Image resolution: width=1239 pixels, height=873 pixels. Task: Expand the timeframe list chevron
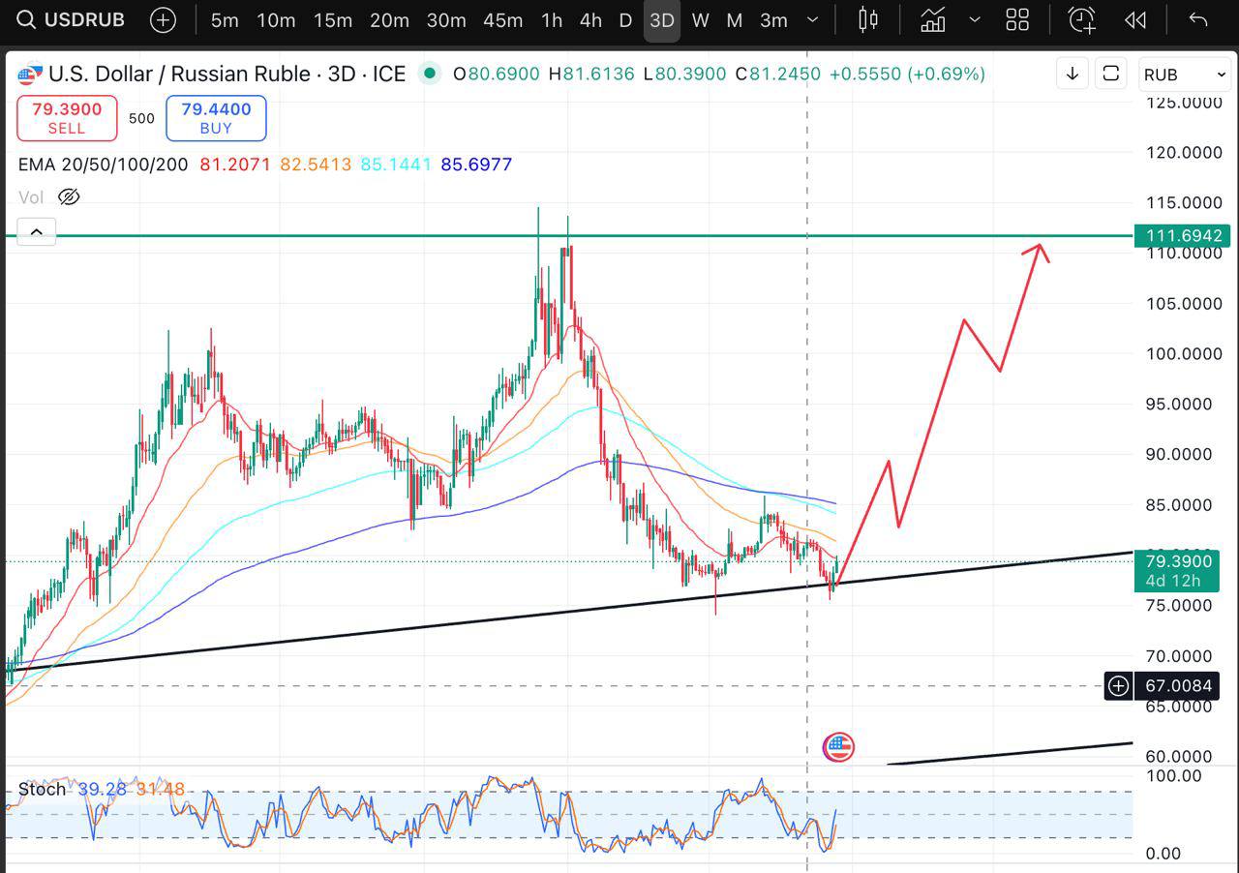(813, 20)
